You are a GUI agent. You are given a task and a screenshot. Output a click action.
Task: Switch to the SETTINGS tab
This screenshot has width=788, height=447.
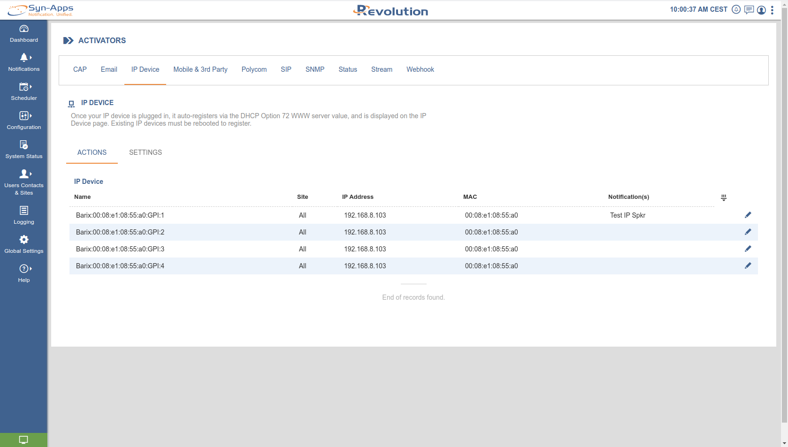tap(145, 152)
